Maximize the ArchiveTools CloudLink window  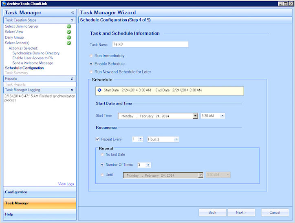tap(286, 4)
